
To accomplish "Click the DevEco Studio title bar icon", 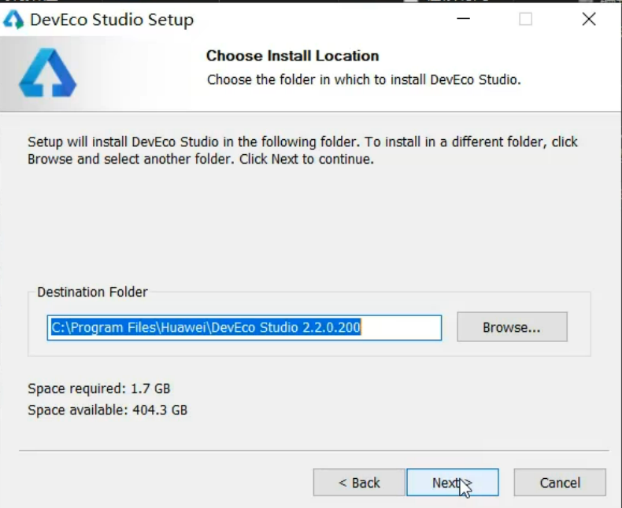I will click(13, 20).
